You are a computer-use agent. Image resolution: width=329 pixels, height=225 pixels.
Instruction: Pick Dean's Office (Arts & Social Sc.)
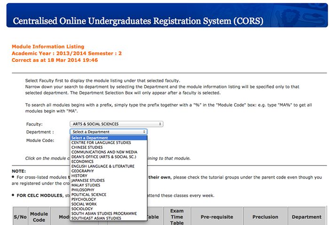click(x=109, y=157)
